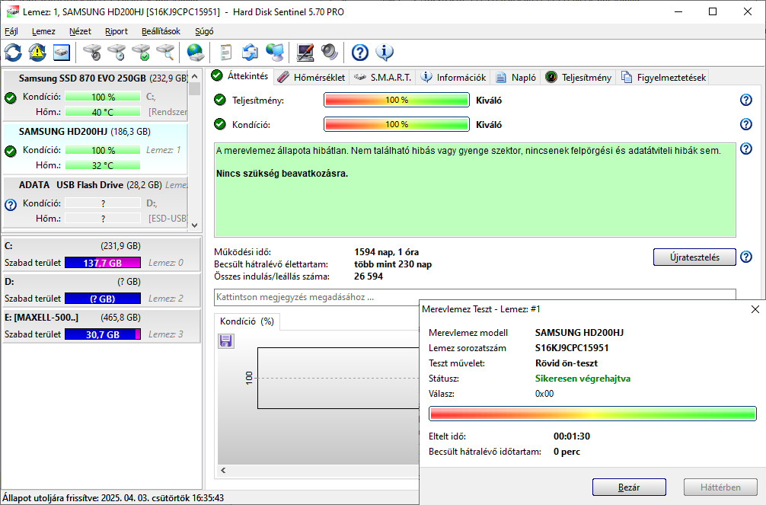Click the disk drive panel toolbar icon
The height and width of the screenshot is (505, 766).
(62, 53)
